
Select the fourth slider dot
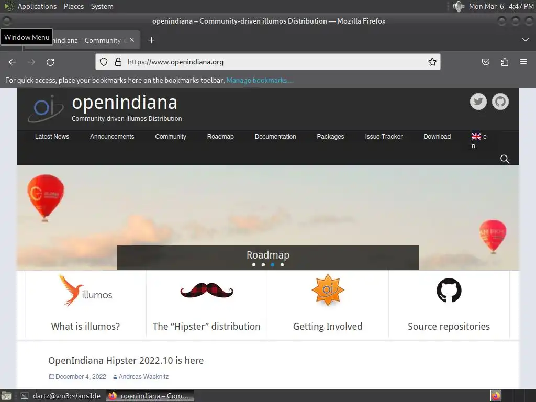[282, 264]
